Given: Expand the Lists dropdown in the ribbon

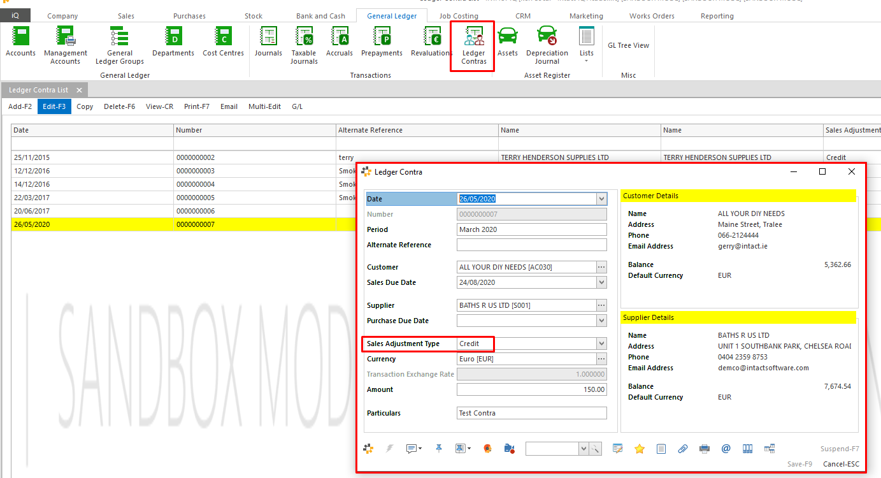Looking at the screenshot, I should coord(586,45).
